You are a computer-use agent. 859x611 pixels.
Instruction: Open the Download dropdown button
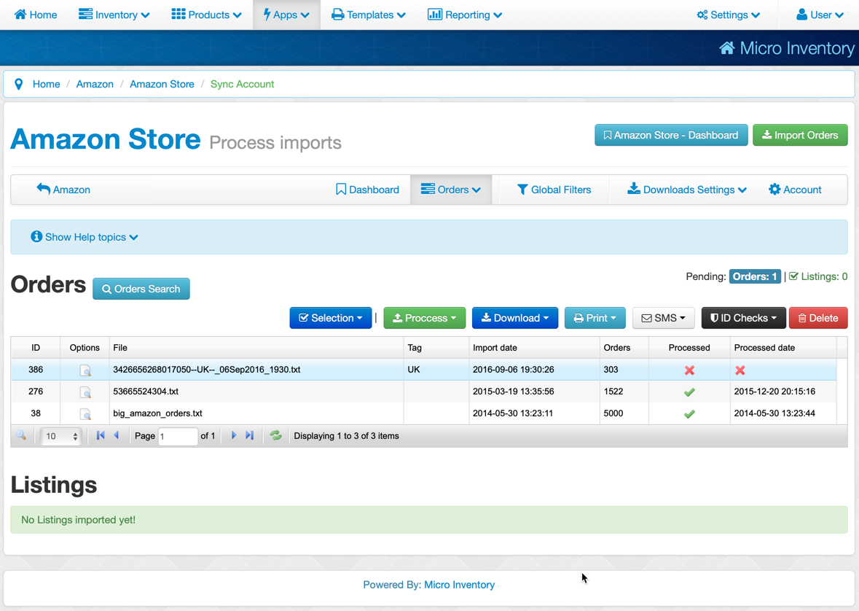pyautogui.click(x=515, y=318)
